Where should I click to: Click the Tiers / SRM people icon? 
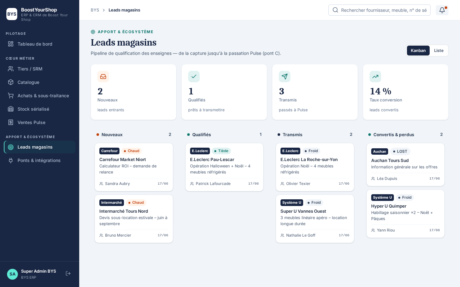[11, 69]
